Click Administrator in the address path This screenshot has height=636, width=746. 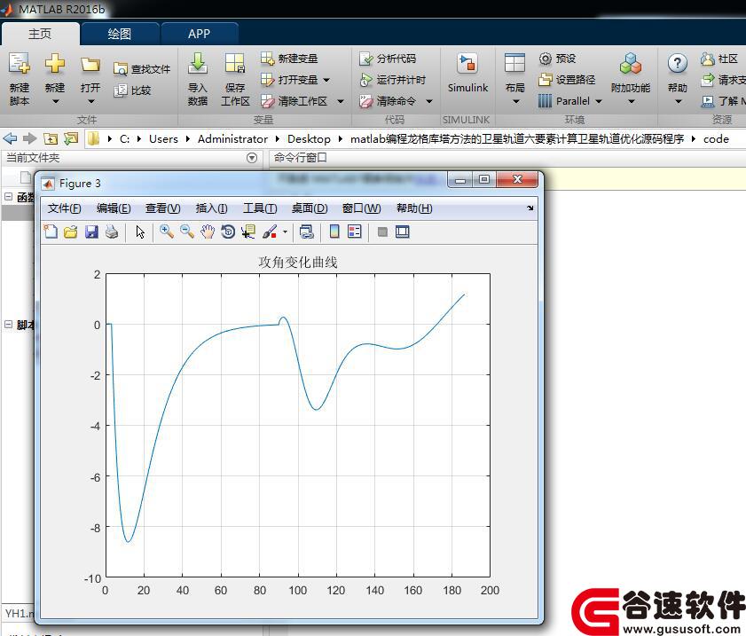pos(232,139)
